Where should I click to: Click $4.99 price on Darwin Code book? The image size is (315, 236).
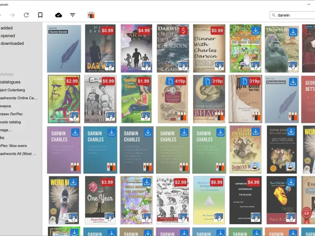144,31
